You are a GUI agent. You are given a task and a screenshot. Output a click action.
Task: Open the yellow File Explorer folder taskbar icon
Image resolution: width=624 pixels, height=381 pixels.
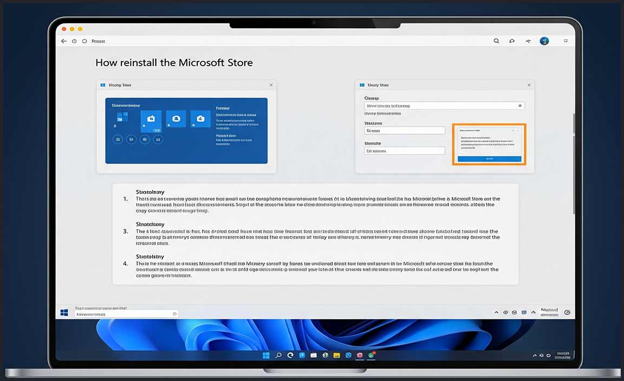click(337, 356)
